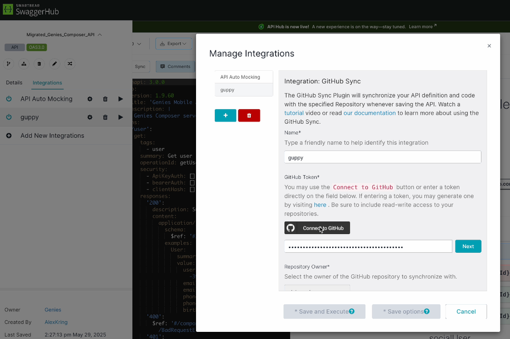Viewport: 510px width, 339px height.
Task: Click the API badge
Action: pyautogui.click(x=15, y=47)
